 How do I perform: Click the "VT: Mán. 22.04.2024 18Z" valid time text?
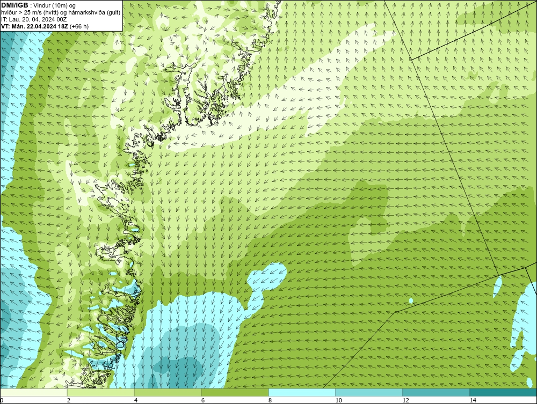[34, 26]
